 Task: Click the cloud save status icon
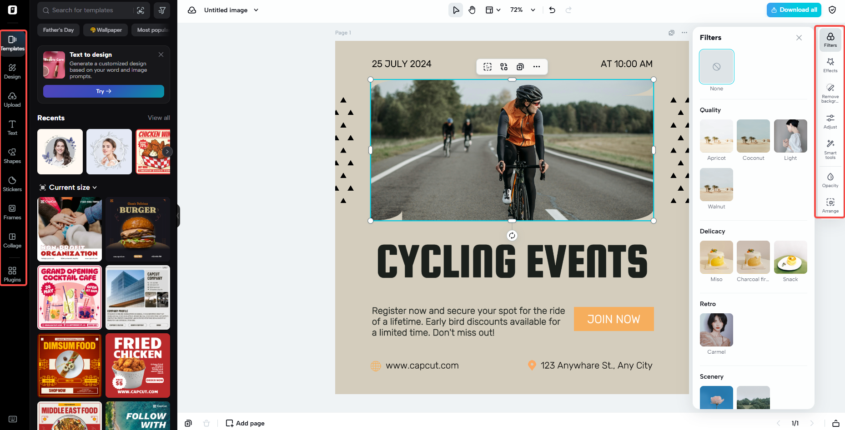[x=192, y=10]
